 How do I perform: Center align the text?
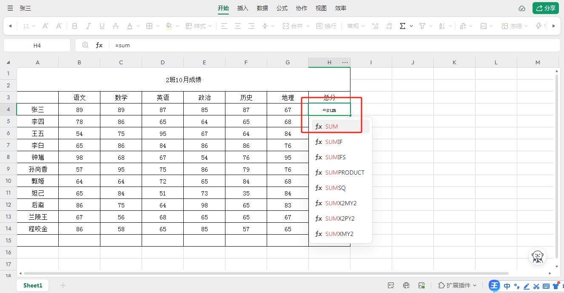(x=238, y=26)
